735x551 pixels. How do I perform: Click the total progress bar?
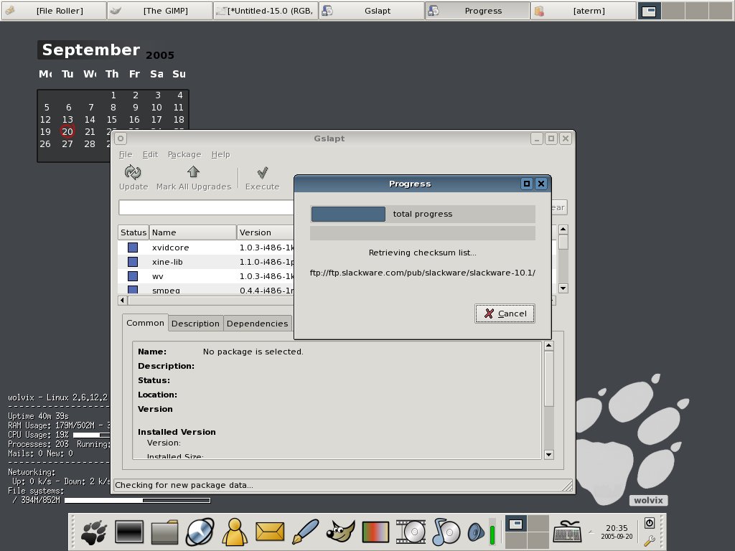422,214
